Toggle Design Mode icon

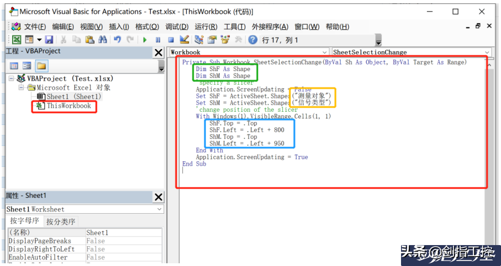tap(184, 40)
